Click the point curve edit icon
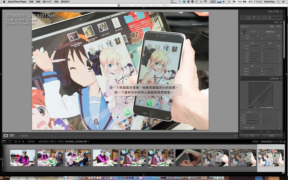Viewport: 288px width, 180px height. pyautogui.click(x=280, y=128)
